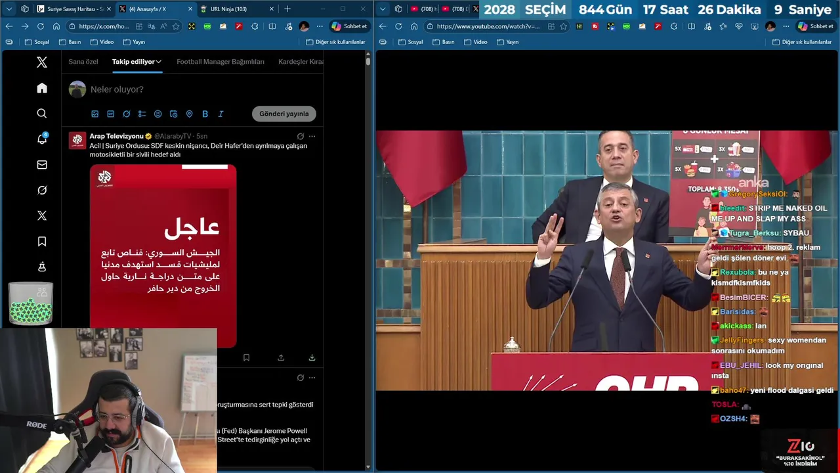This screenshot has height=473, width=840.
Task: Click the Gönderi yayınla button
Action: point(283,114)
